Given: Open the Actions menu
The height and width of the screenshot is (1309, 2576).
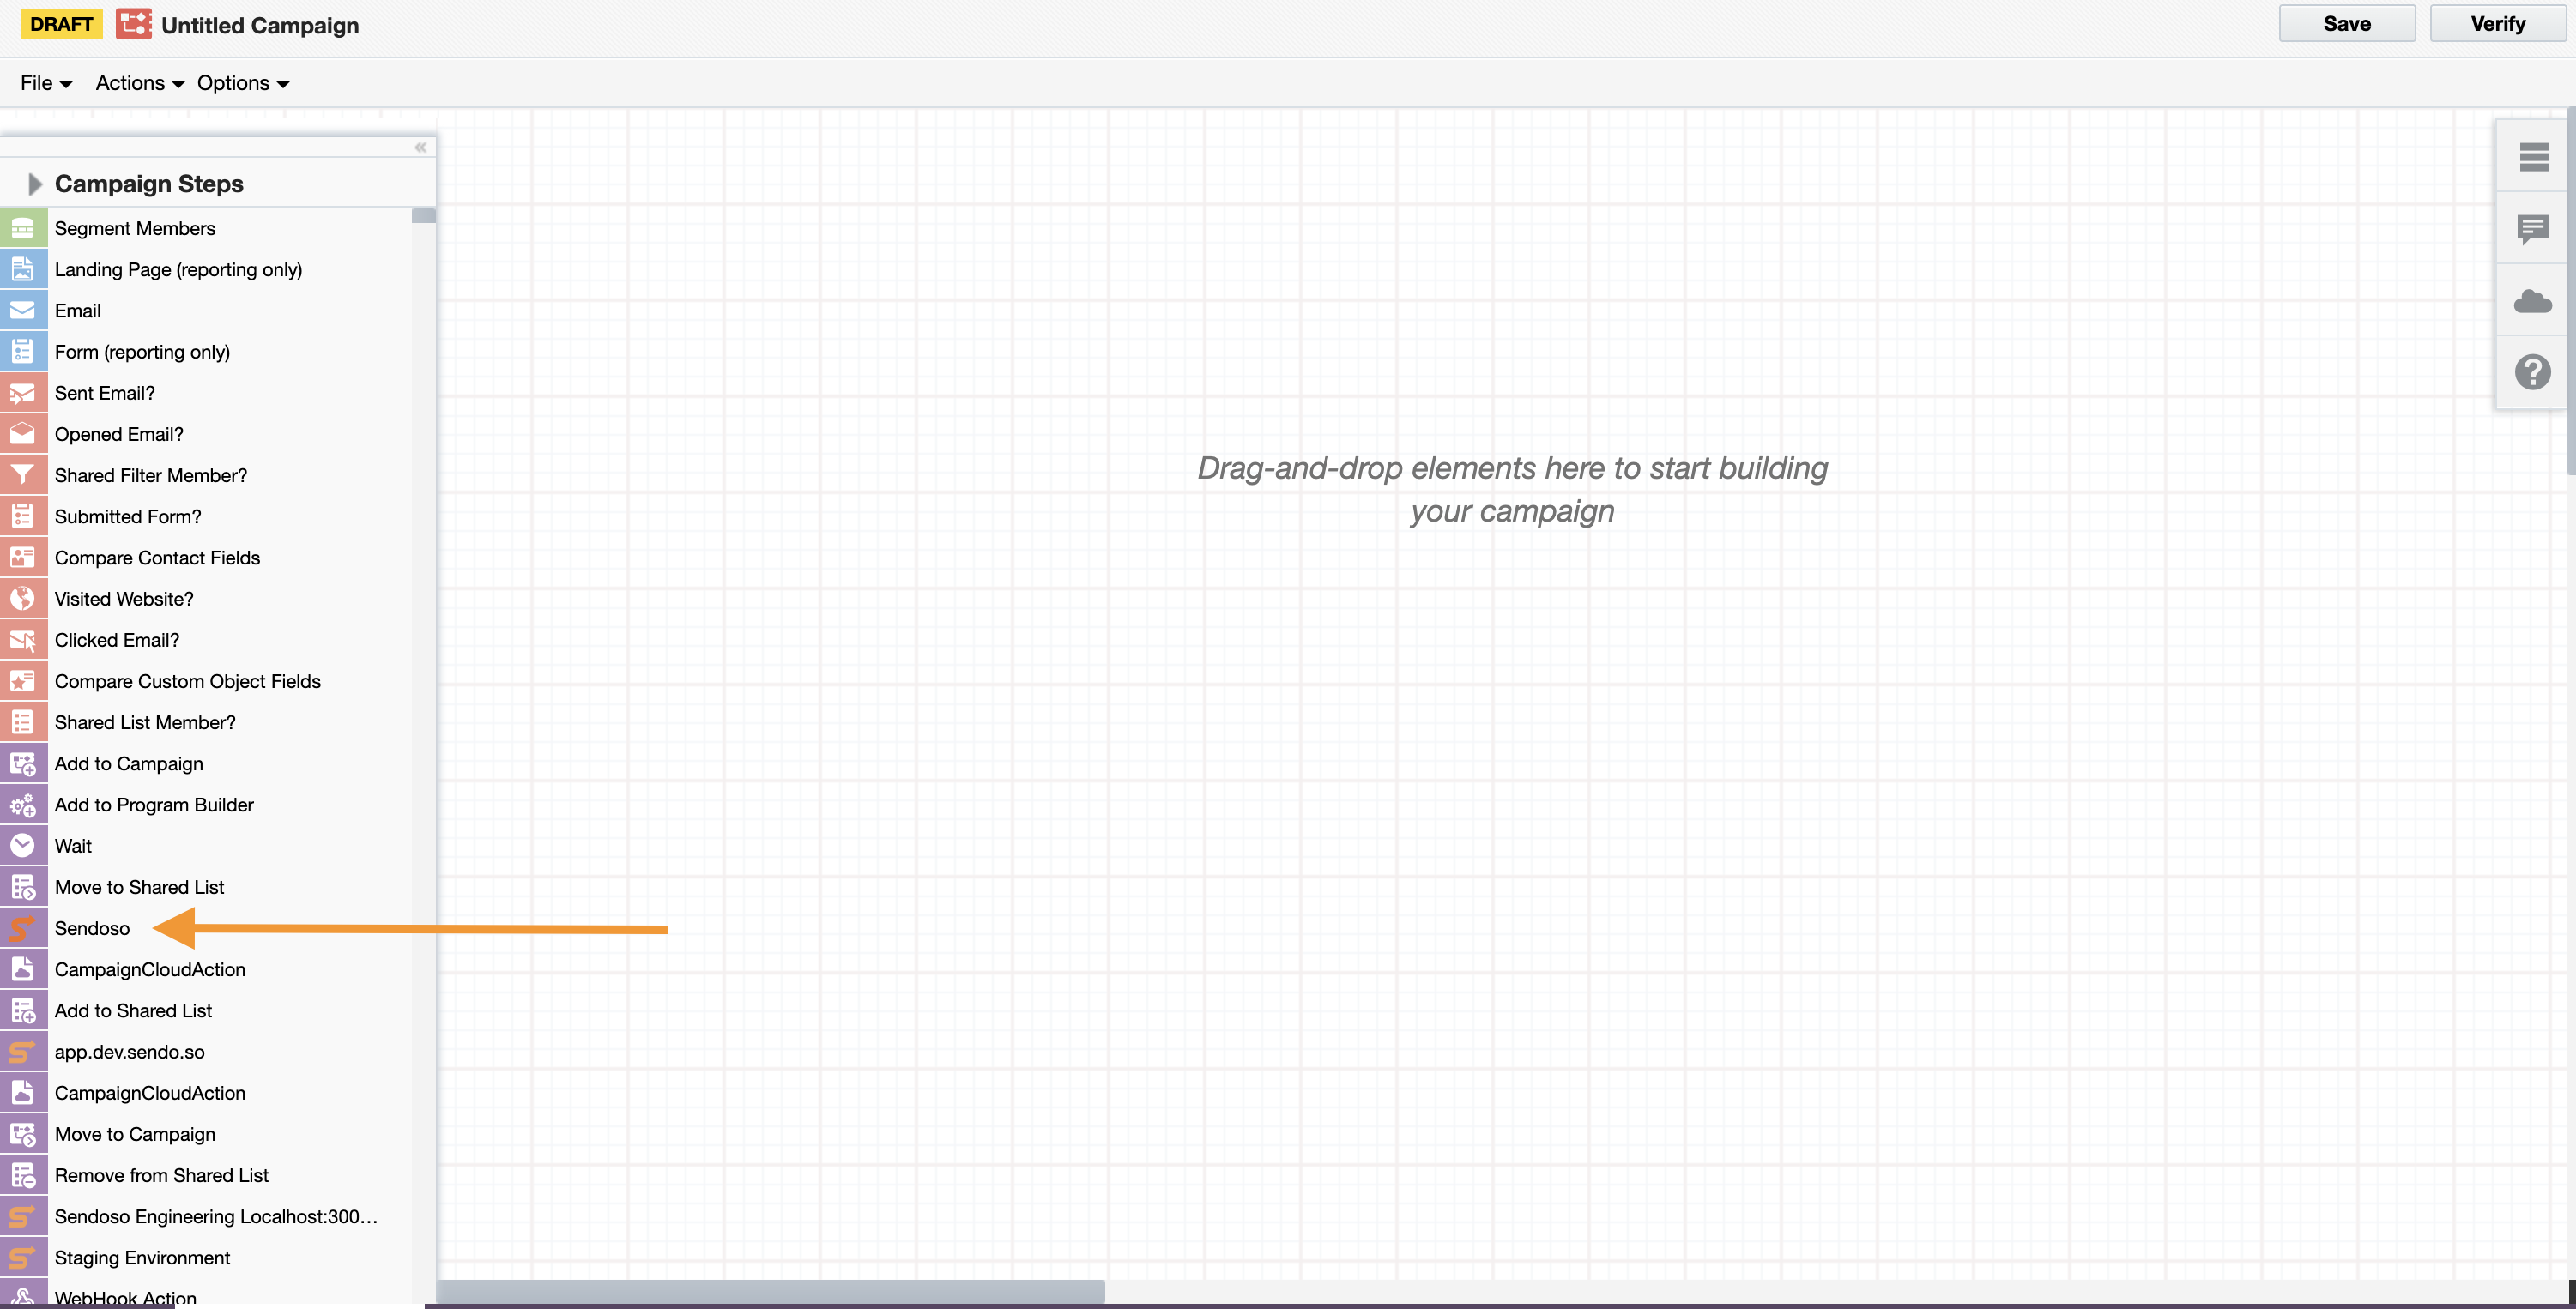Looking at the screenshot, I should (x=140, y=83).
